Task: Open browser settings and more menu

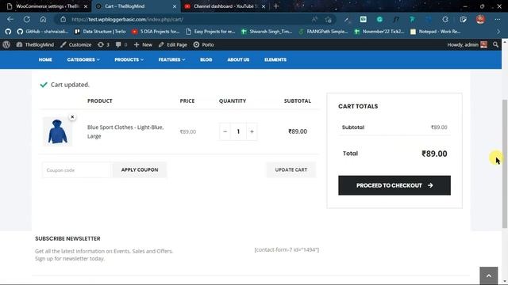Action: coord(498,19)
